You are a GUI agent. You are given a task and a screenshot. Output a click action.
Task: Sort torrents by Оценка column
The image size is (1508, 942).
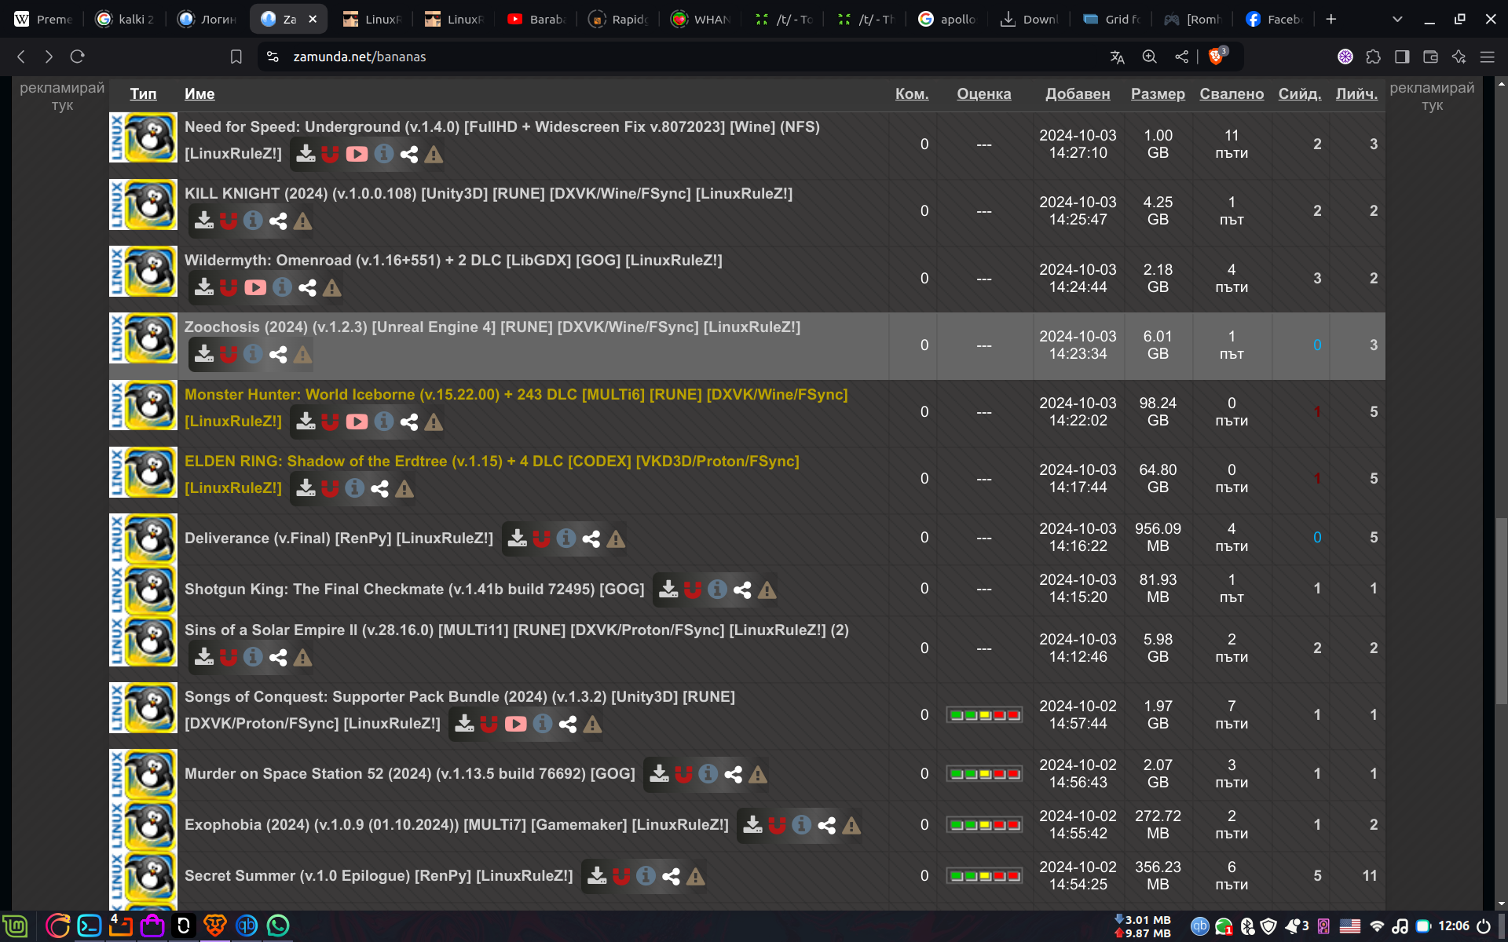(x=983, y=93)
